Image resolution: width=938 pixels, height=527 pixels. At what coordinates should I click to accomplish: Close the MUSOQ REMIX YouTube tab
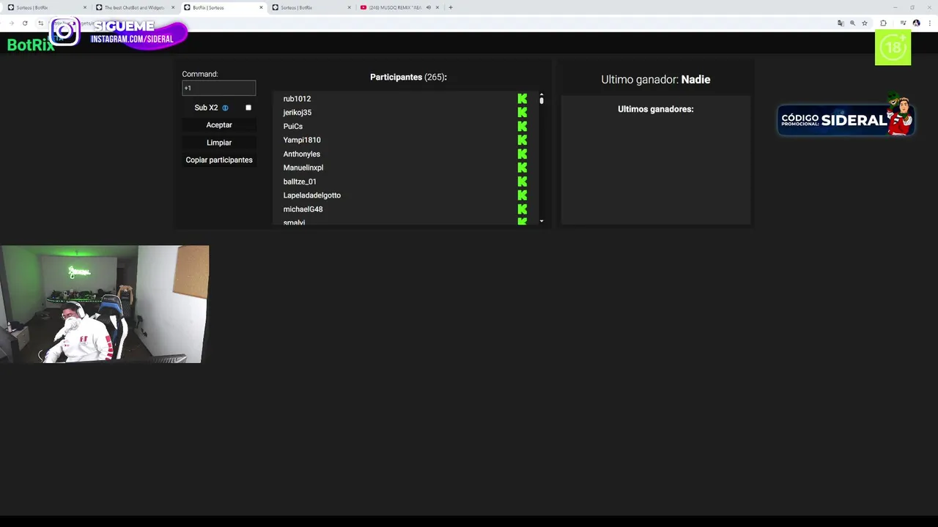[x=437, y=7]
